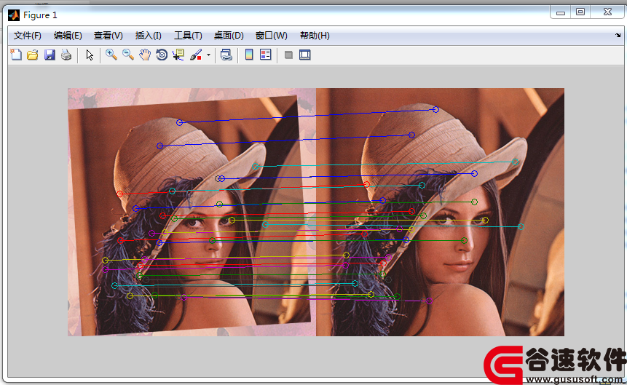
Task: Open the 编辑(E) menu
Action: [x=68, y=36]
